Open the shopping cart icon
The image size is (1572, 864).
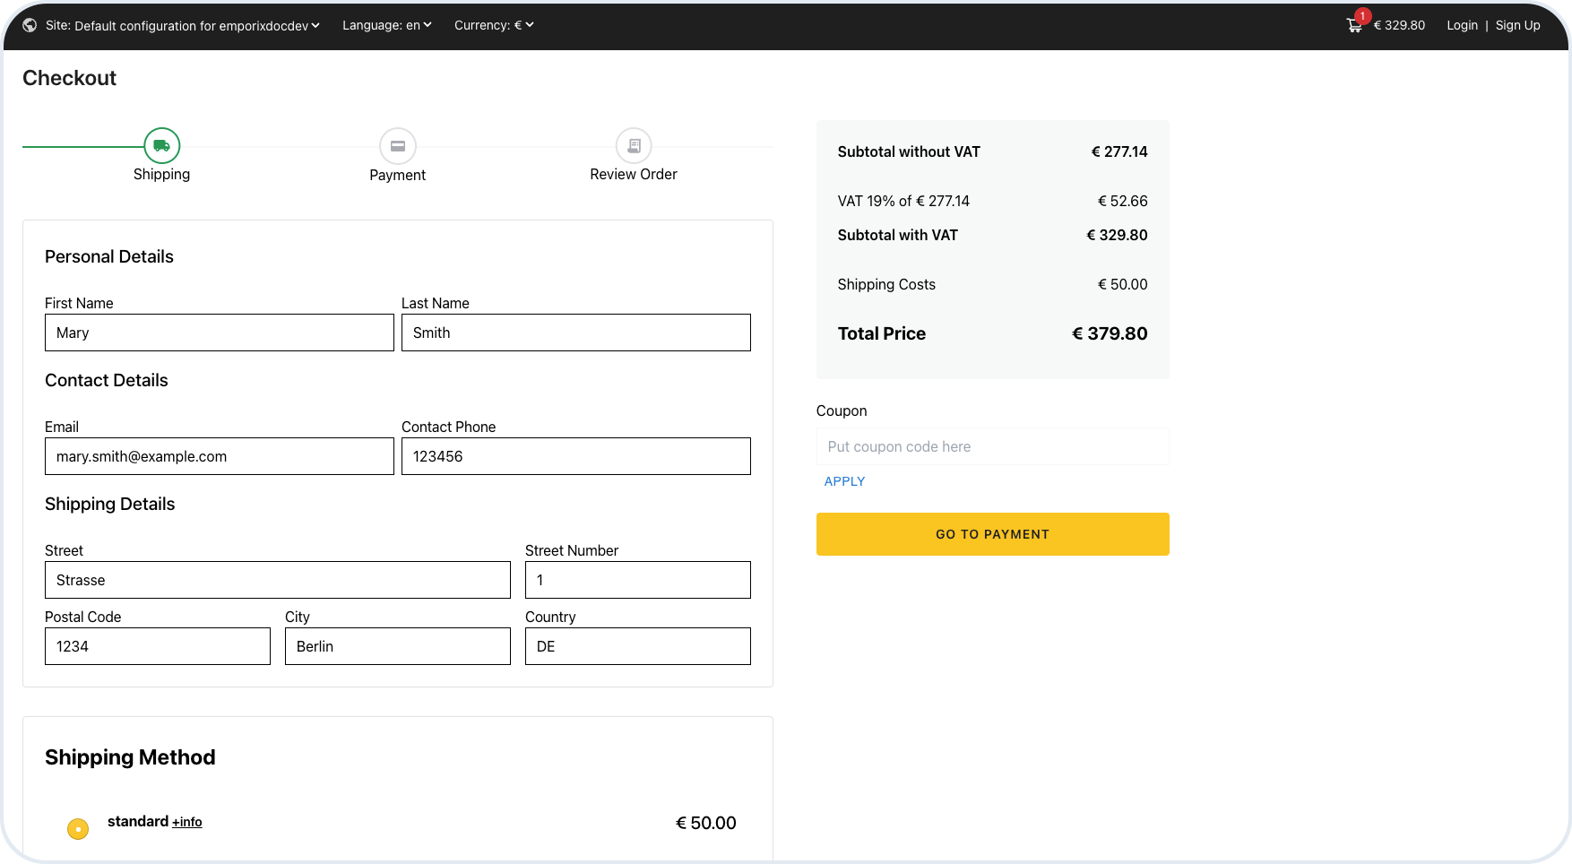pos(1354,25)
